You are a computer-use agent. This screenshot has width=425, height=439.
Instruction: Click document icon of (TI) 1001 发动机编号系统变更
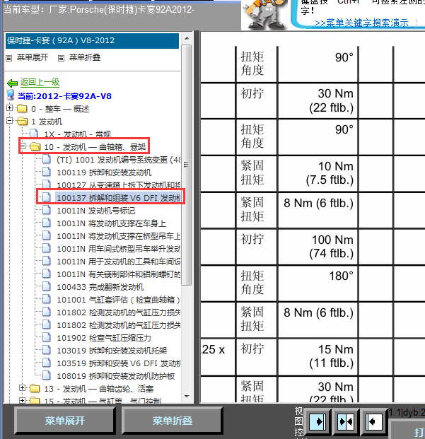pyautogui.click(x=47, y=159)
